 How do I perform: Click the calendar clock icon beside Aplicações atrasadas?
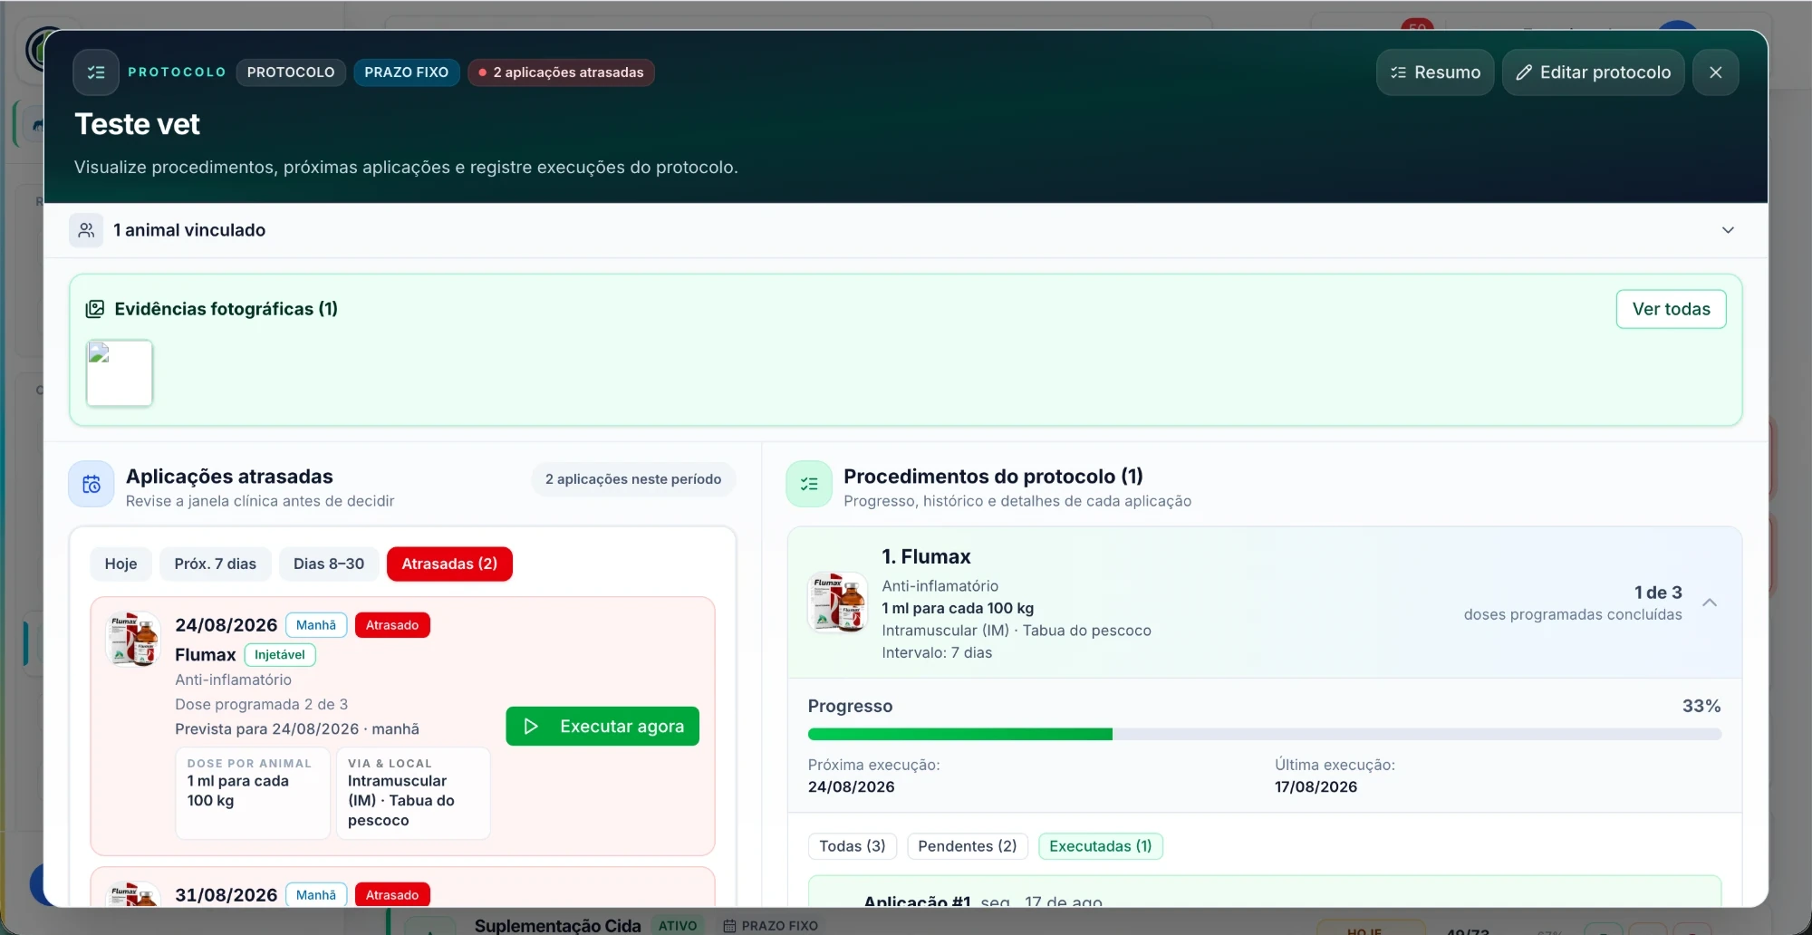tap(92, 484)
